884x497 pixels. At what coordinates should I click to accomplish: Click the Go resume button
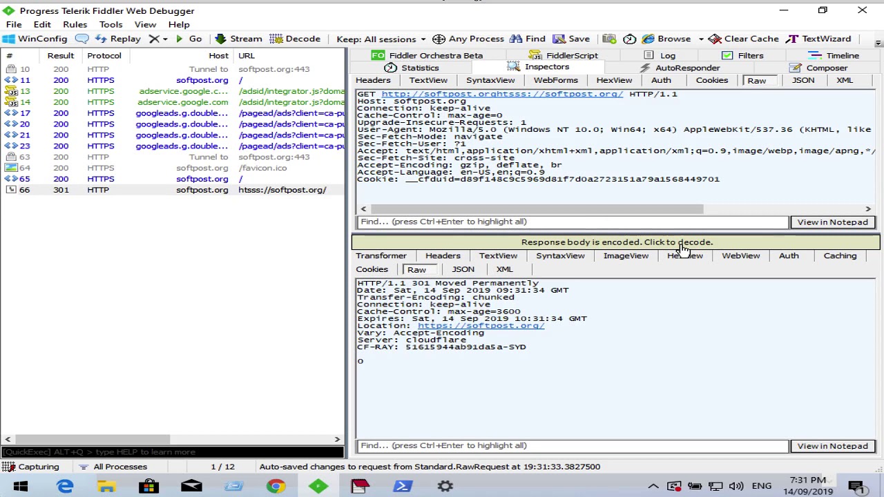pyautogui.click(x=189, y=39)
